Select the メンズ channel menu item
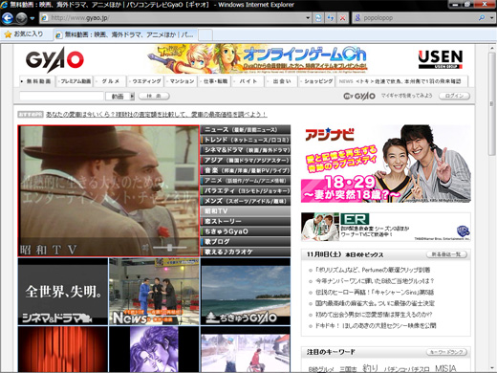The width and height of the screenshot is (497, 373). click(246, 201)
